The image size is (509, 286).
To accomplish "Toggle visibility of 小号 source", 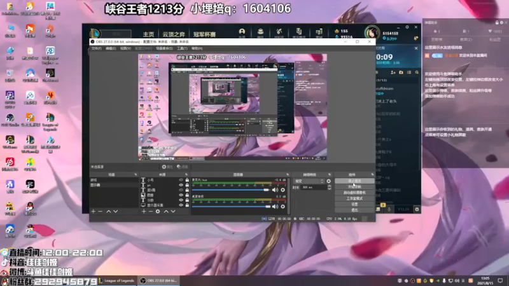I will coord(181,180).
